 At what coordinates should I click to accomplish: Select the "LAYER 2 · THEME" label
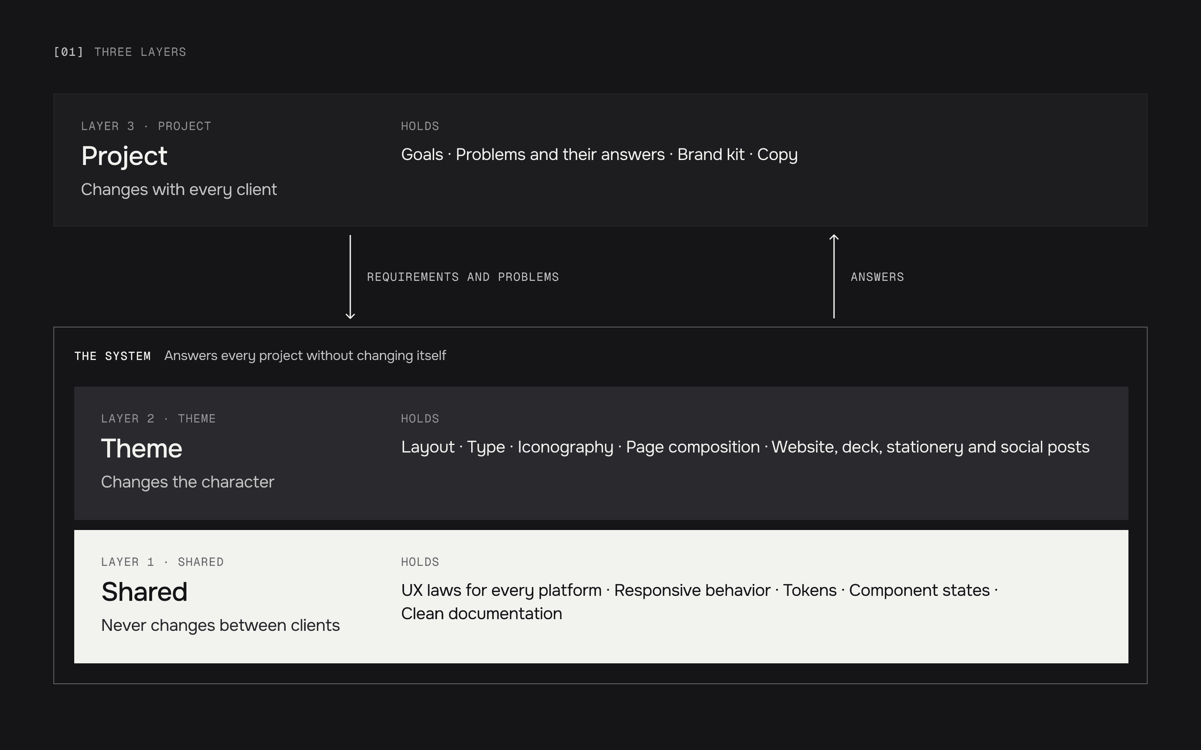158,419
